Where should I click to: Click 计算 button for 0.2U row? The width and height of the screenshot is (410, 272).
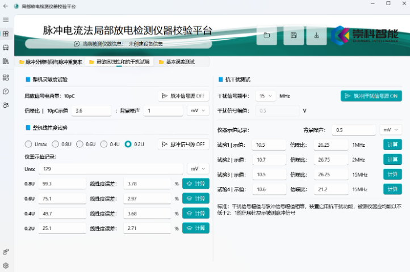(x=196, y=228)
